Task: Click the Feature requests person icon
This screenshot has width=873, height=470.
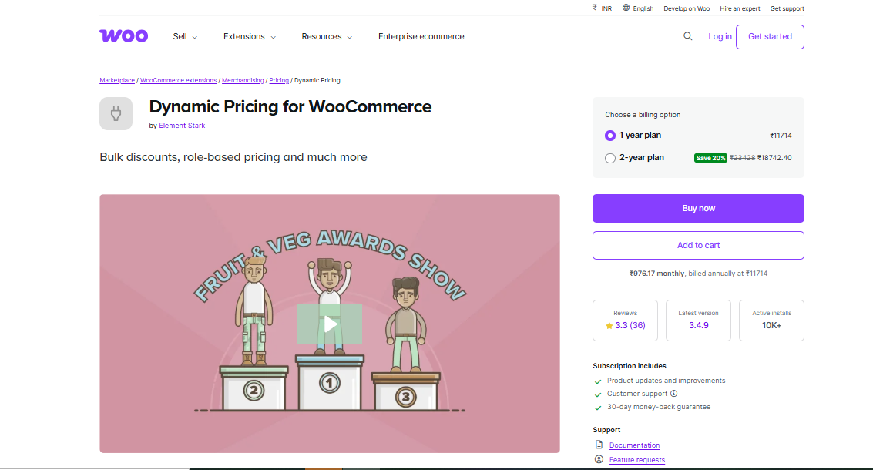Action: pos(599,459)
